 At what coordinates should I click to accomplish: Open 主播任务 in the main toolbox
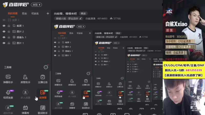(x=43, y=79)
